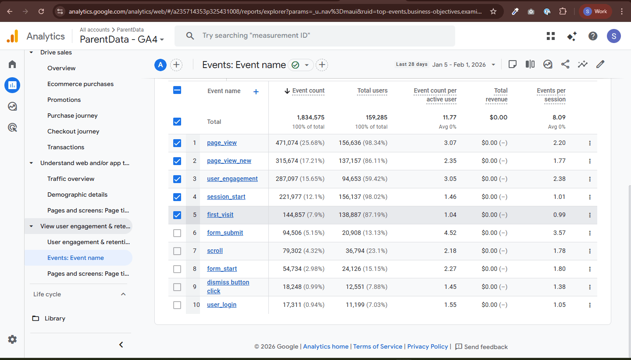
Task: Open the sparkline Insights icon
Action: (x=582, y=65)
